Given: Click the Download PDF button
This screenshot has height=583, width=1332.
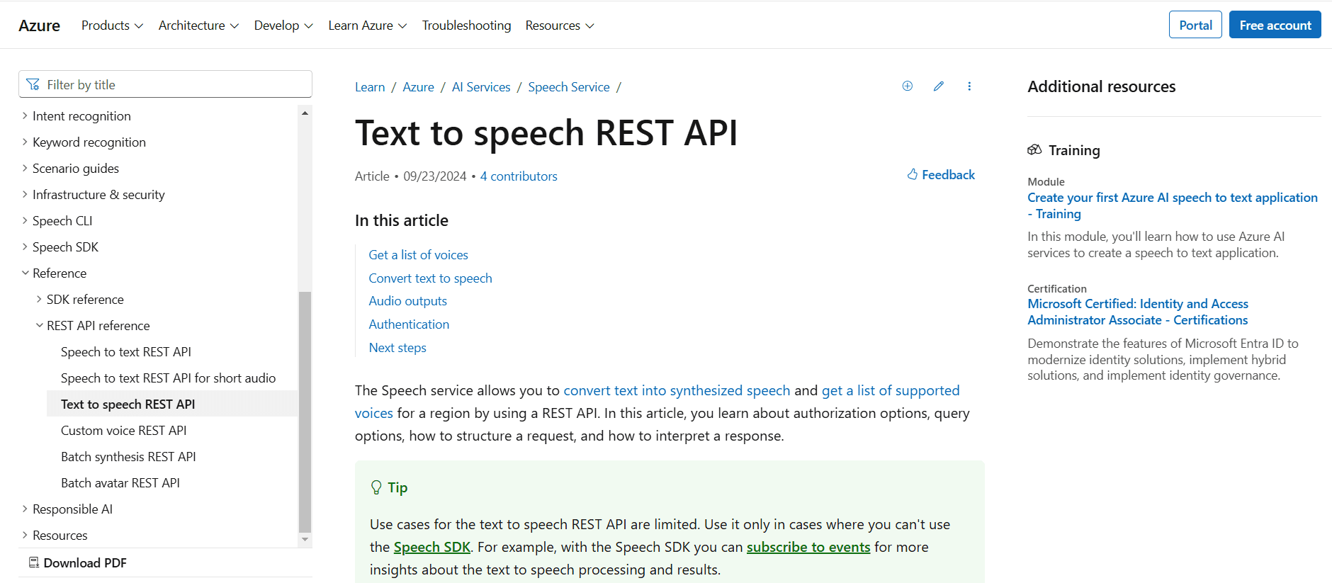Looking at the screenshot, I should pos(78,562).
